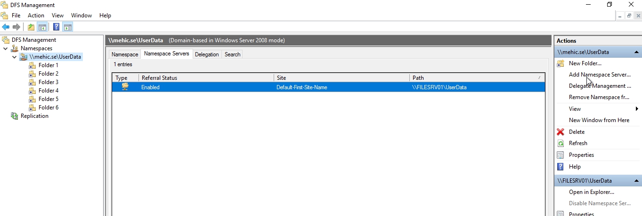Click Add Namespace Server action

[599, 75]
